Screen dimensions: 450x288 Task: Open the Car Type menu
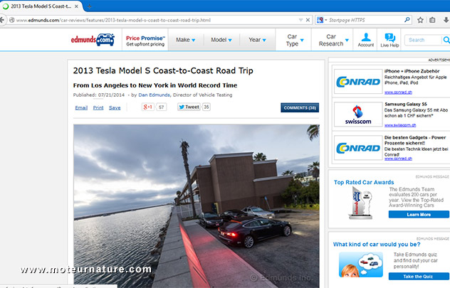[295, 40]
